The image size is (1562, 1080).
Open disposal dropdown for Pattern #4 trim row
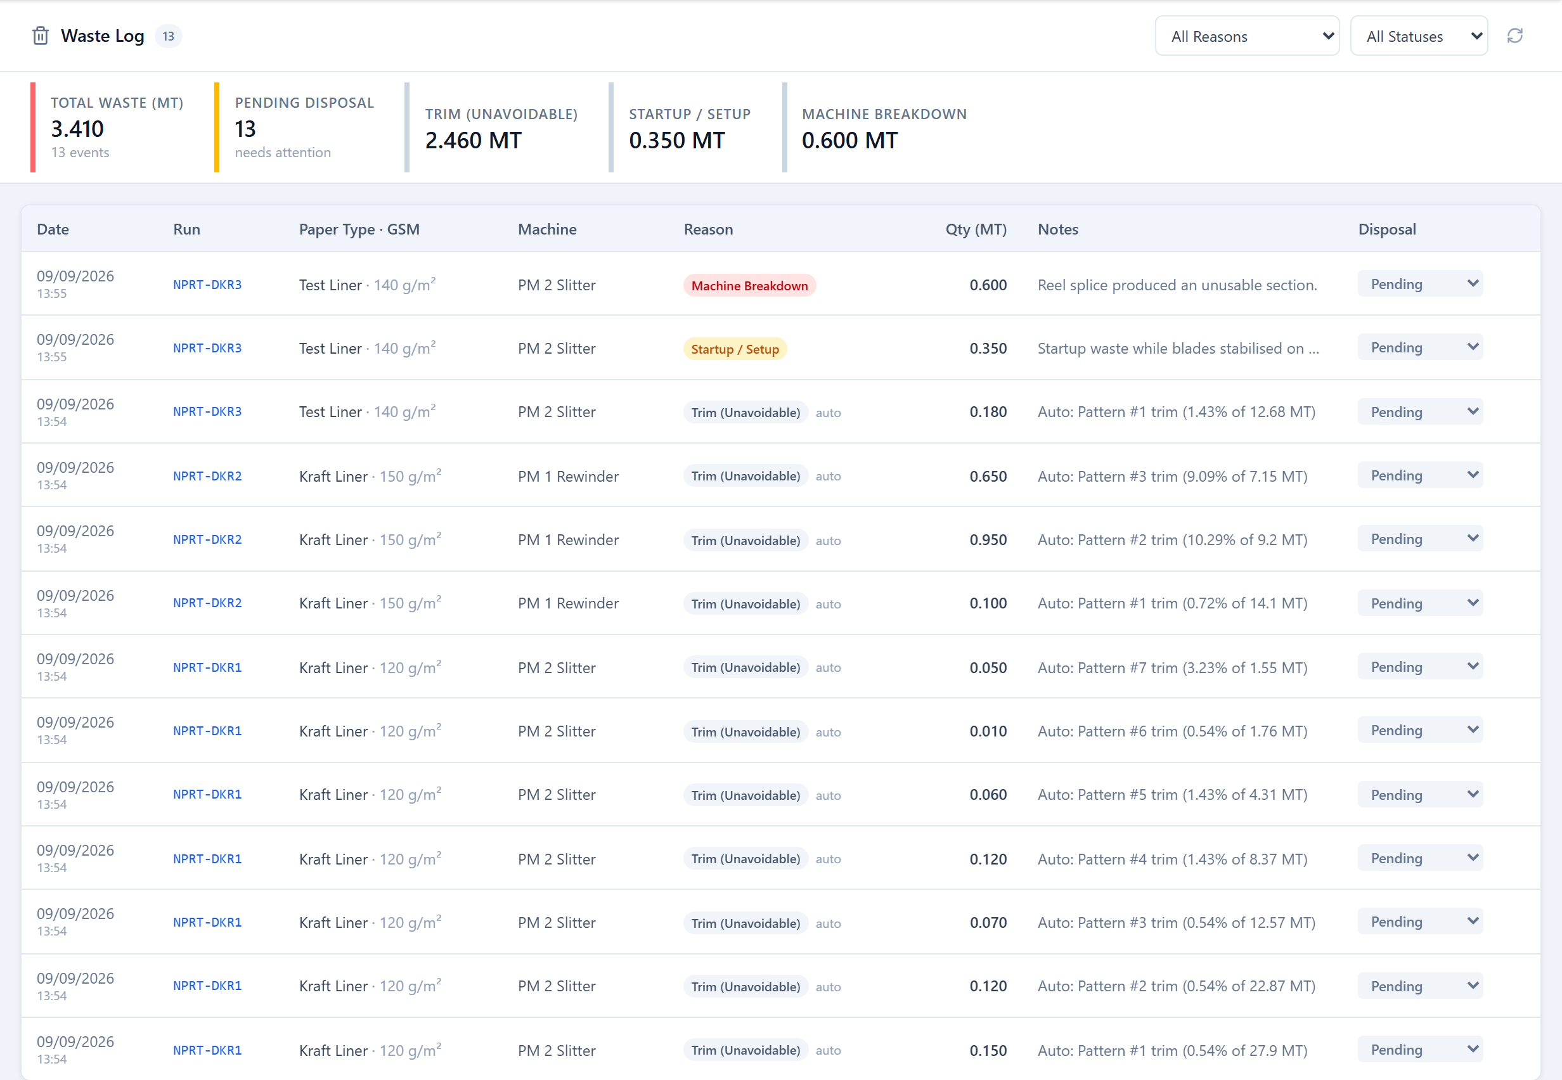coord(1420,859)
